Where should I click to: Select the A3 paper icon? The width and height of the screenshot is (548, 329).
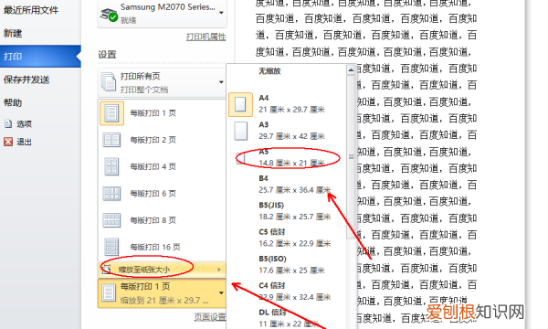(240, 131)
